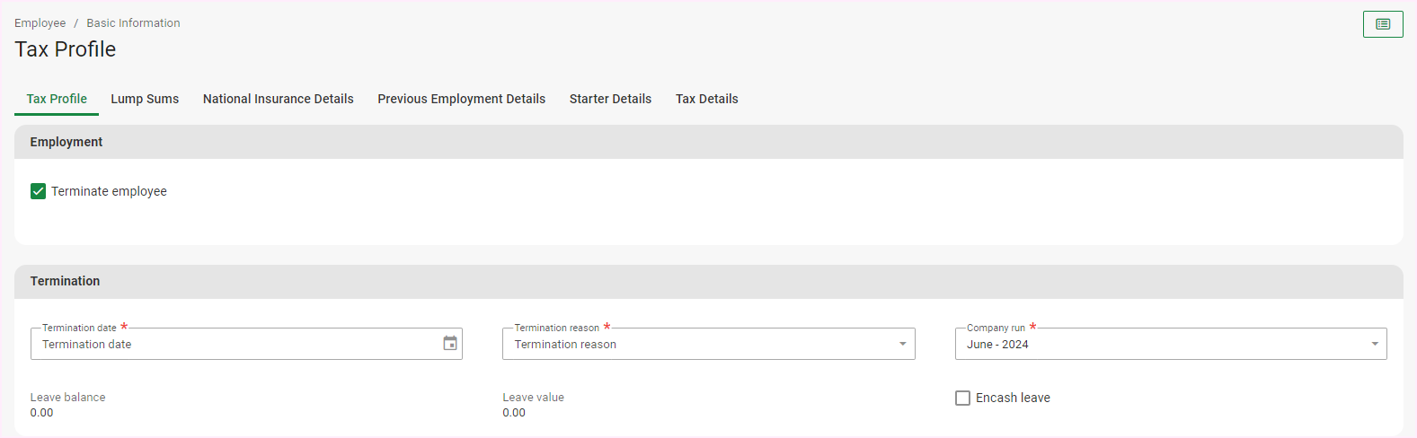Open the Company run dropdown arrow
This screenshot has height=438, width=1417.
tap(1374, 344)
